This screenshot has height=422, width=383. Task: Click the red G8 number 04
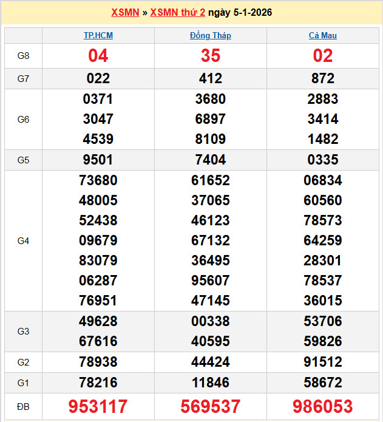coord(98,56)
